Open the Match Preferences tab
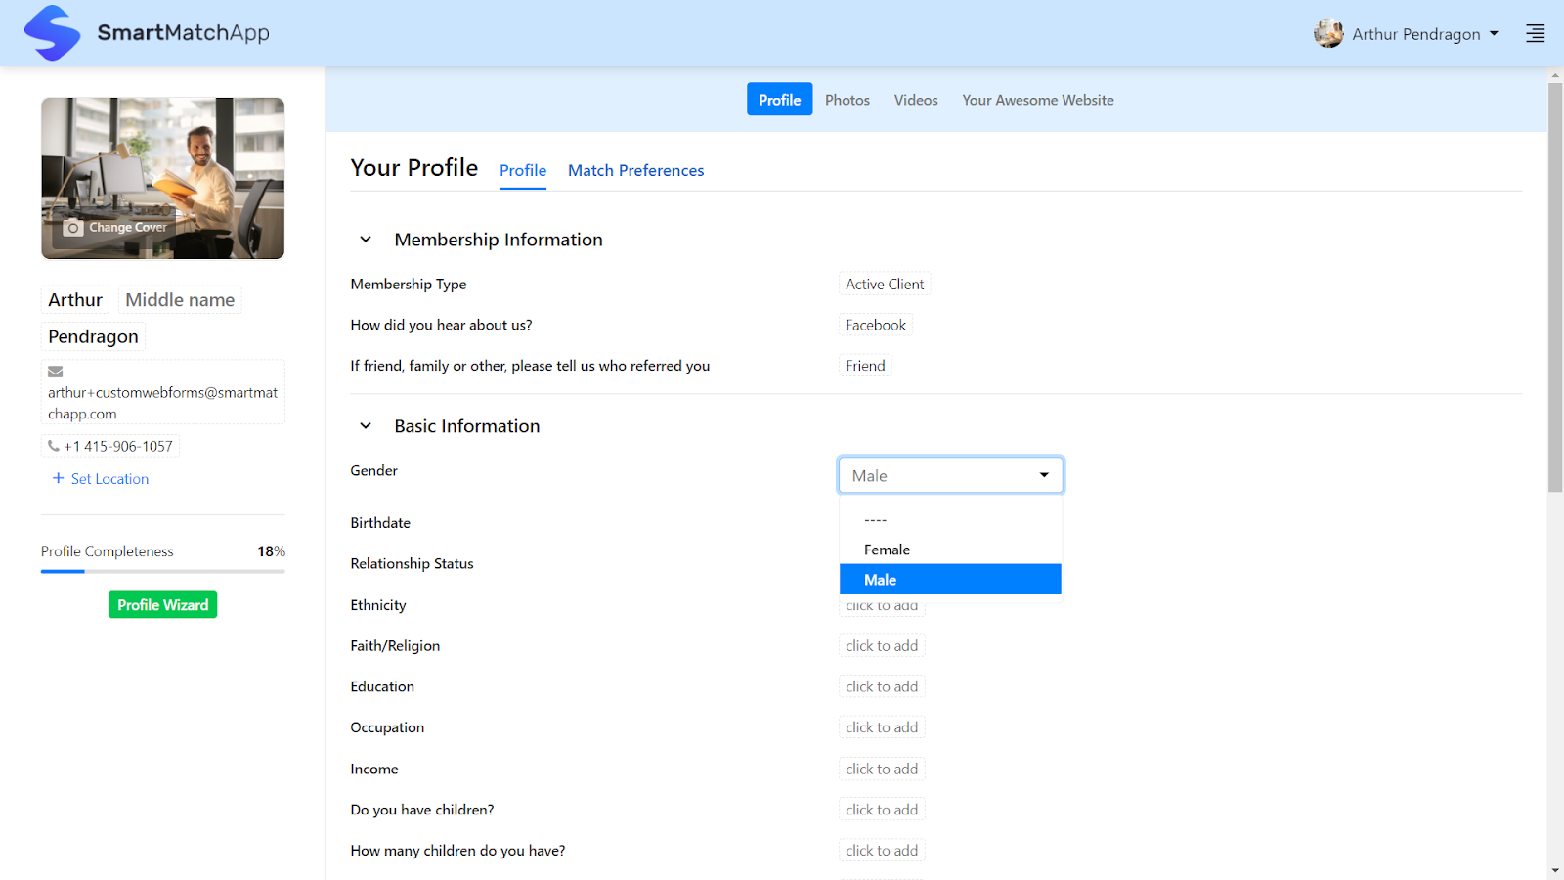The height and width of the screenshot is (880, 1564). point(635,170)
